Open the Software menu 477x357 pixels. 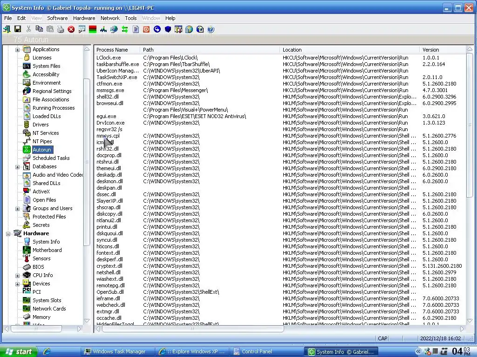point(57,18)
